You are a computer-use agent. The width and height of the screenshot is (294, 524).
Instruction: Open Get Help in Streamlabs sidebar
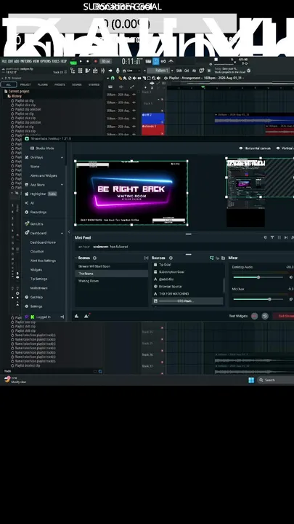click(x=34, y=297)
